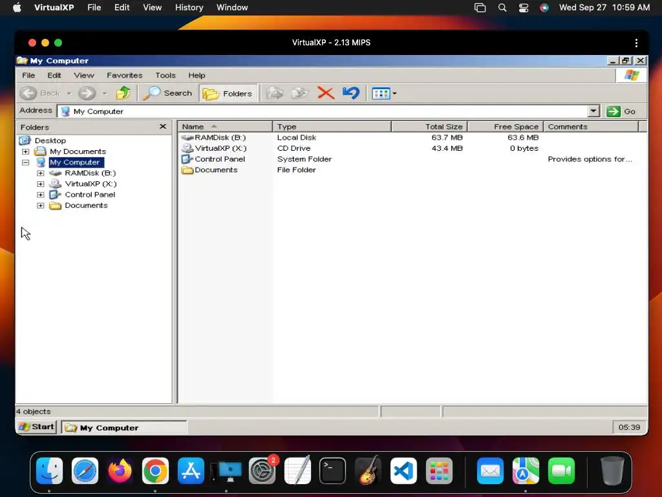Select Control Panel in folder tree
The height and width of the screenshot is (497, 662).
coord(90,195)
